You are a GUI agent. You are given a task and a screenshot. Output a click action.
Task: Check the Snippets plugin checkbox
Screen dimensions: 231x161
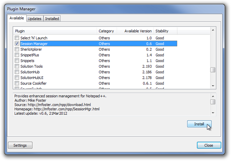click(17, 60)
